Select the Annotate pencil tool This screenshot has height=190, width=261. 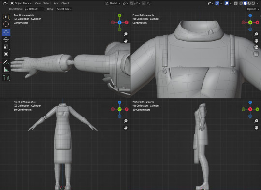tap(6, 62)
